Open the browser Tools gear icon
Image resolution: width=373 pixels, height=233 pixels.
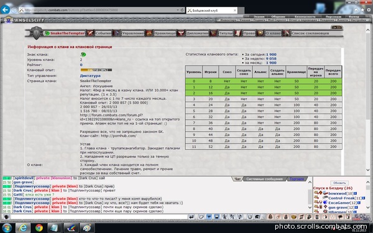pos(369,10)
